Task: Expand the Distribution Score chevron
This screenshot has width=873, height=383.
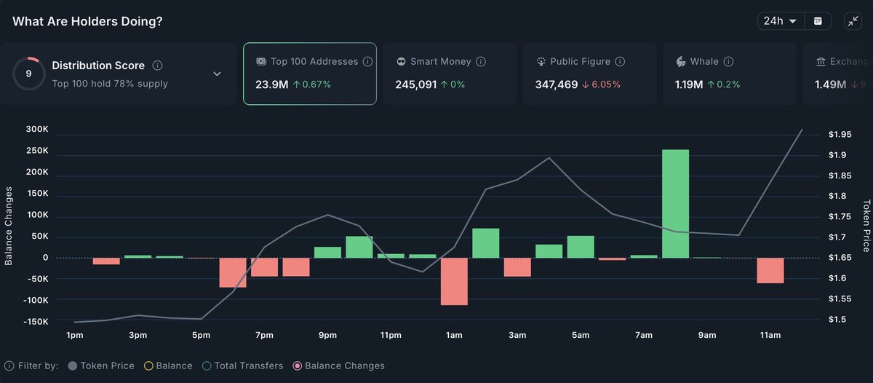Action: (217, 74)
